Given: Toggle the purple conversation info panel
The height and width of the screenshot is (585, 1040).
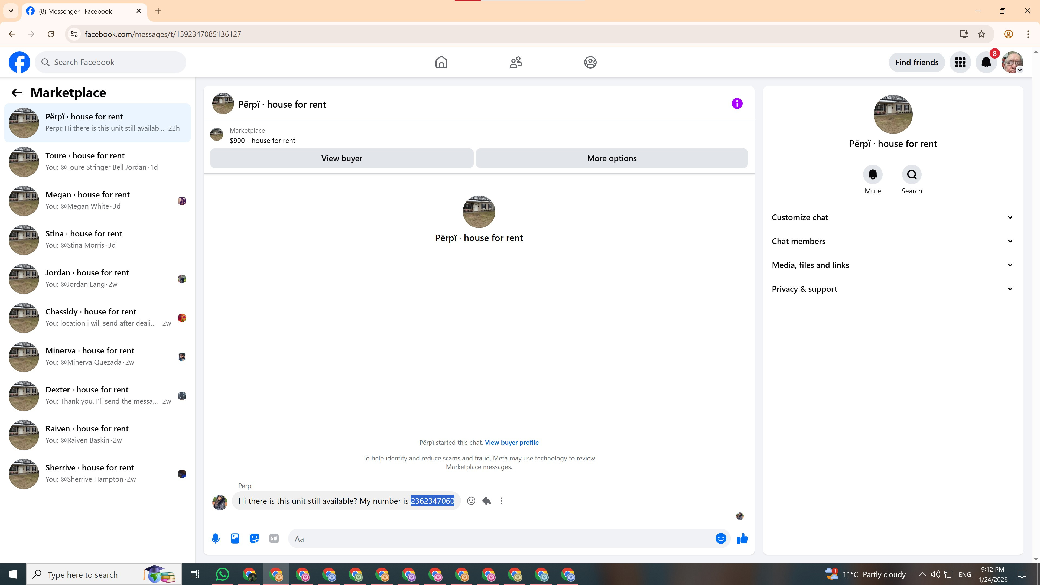Looking at the screenshot, I should pyautogui.click(x=737, y=104).
